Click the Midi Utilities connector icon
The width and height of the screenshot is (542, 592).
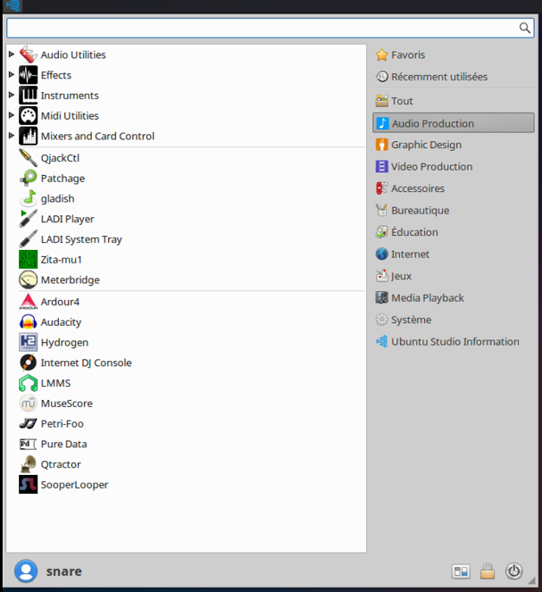(x=28, y=115)
